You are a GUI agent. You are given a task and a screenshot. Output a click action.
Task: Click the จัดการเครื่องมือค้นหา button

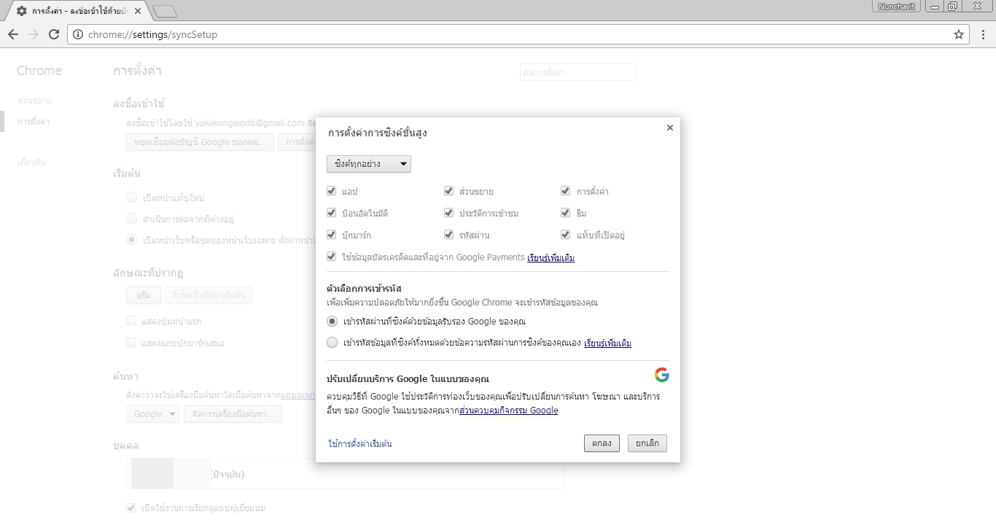233,414
